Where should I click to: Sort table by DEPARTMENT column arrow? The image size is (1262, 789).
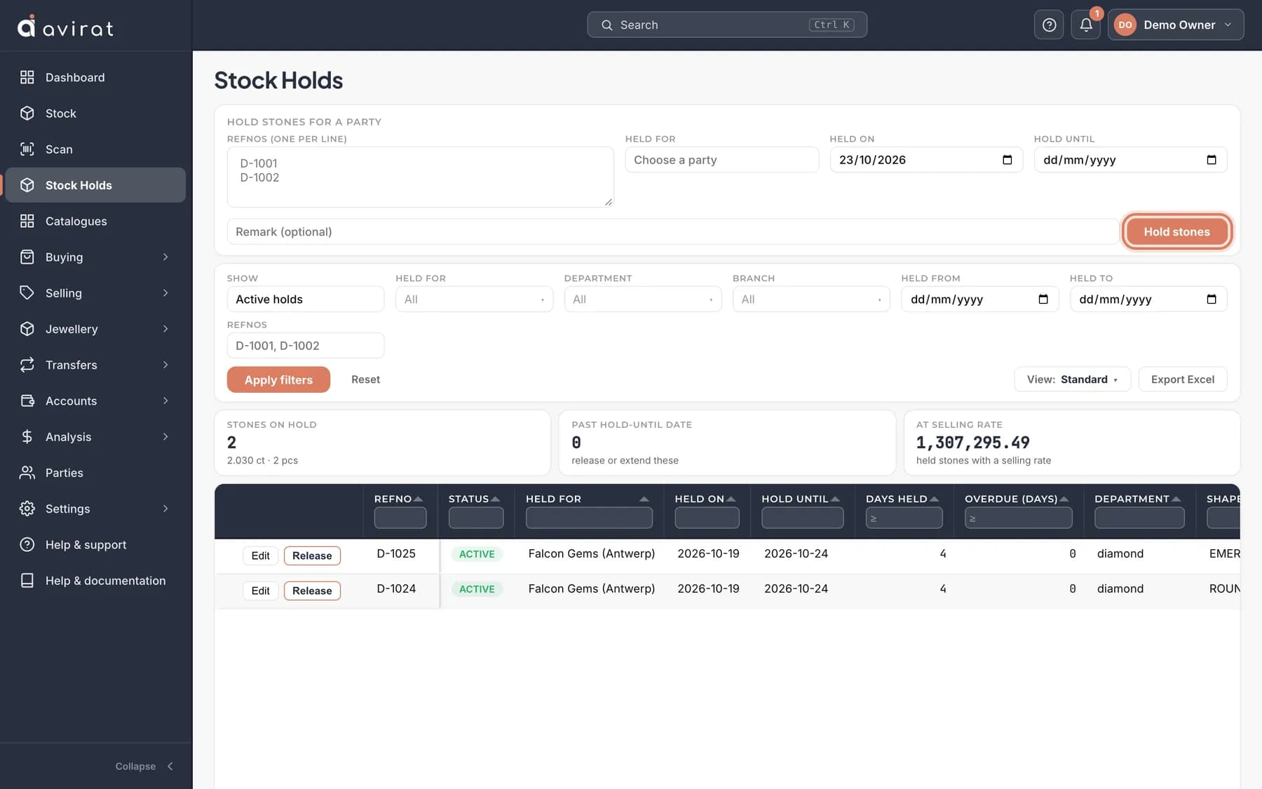pos(1176,499)
